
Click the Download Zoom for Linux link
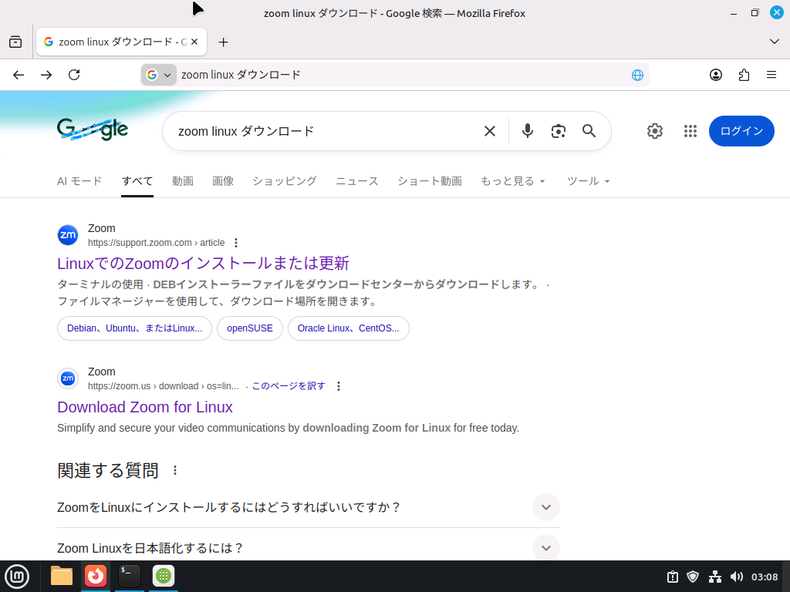pos(144,407)
